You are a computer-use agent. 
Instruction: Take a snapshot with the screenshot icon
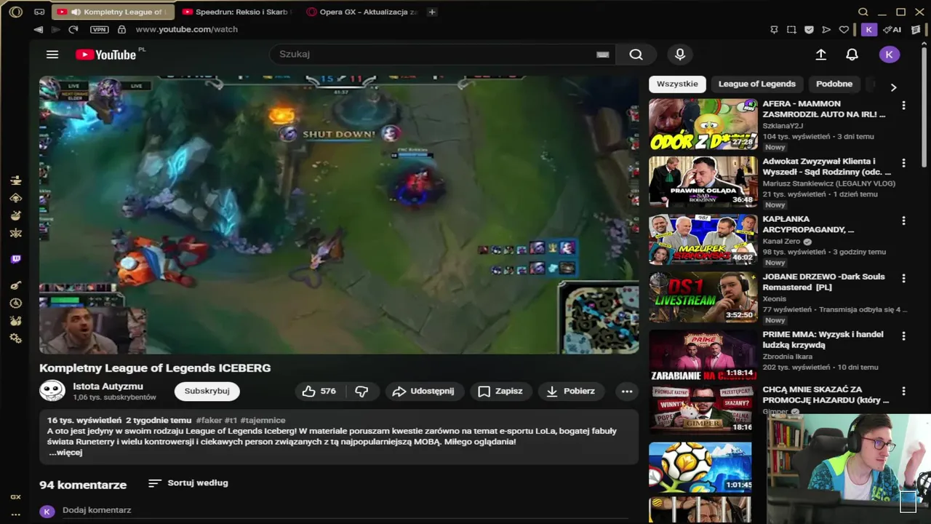(791, 30)
